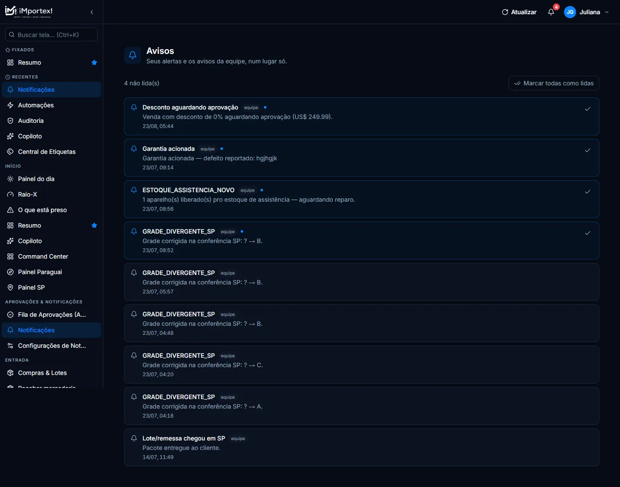The width and height of the screenshot is (620, 487).
Task: Mark ESTOQUE_ASSISTENCIA_NOVO notification as read
Action: 587,192
